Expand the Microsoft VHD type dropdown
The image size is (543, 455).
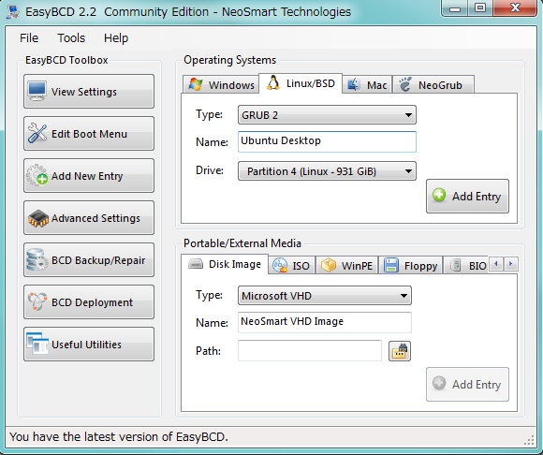pyautogui.click(x=325, y=296)
